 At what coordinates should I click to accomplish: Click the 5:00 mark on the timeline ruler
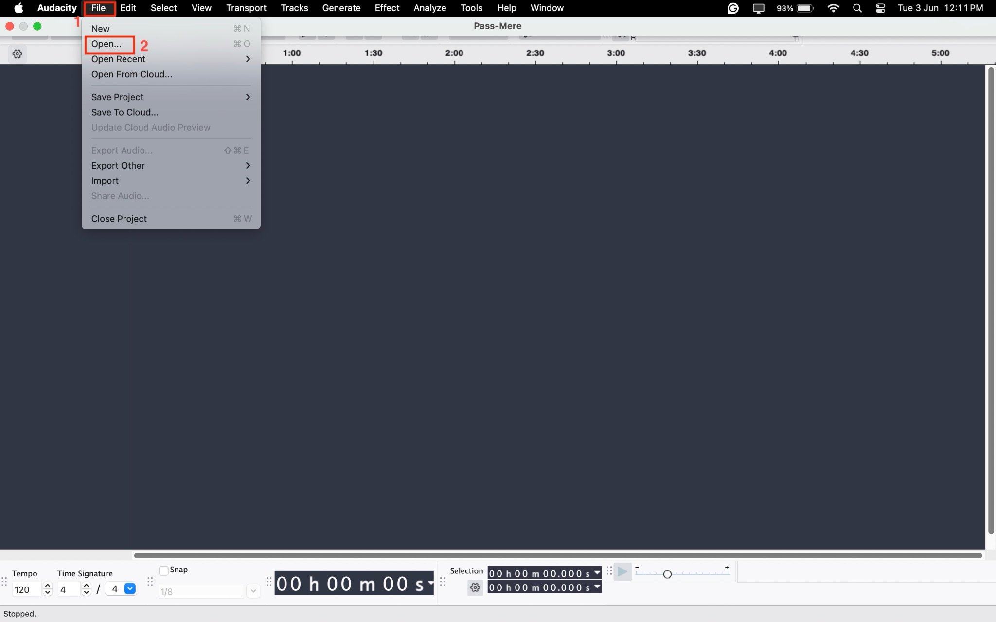pos(940,53)
